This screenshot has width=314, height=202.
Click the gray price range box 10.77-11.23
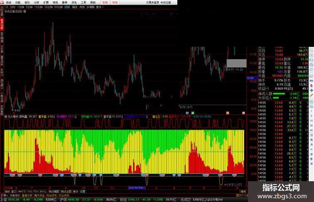237,63
